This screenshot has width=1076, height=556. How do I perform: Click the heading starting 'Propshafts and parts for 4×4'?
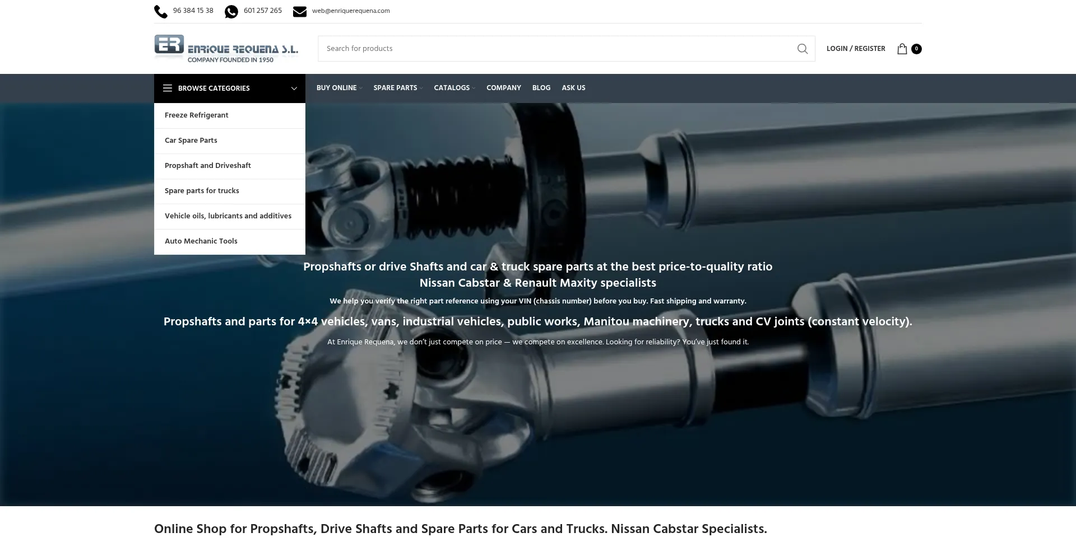coord(538,321)
